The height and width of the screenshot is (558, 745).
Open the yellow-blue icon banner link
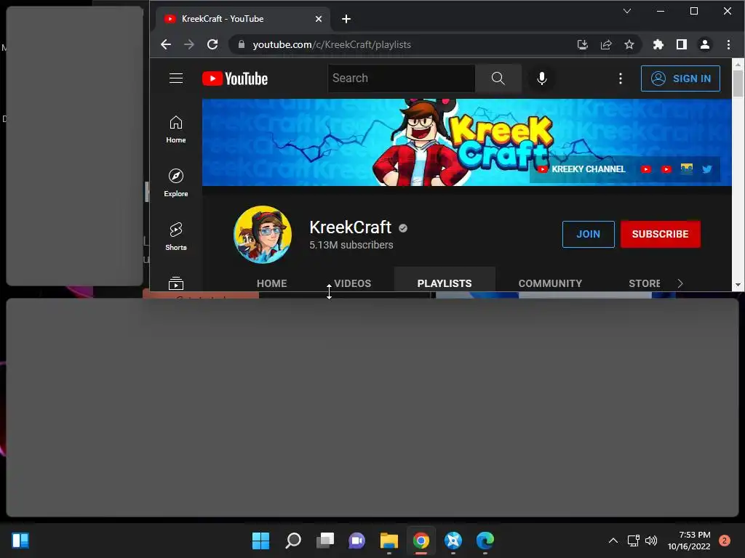[687, 169]
